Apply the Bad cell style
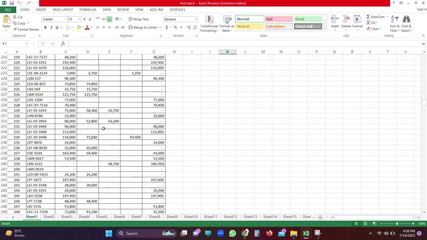Viewport: 427px width, 240px height. click(x=279, y=19)
